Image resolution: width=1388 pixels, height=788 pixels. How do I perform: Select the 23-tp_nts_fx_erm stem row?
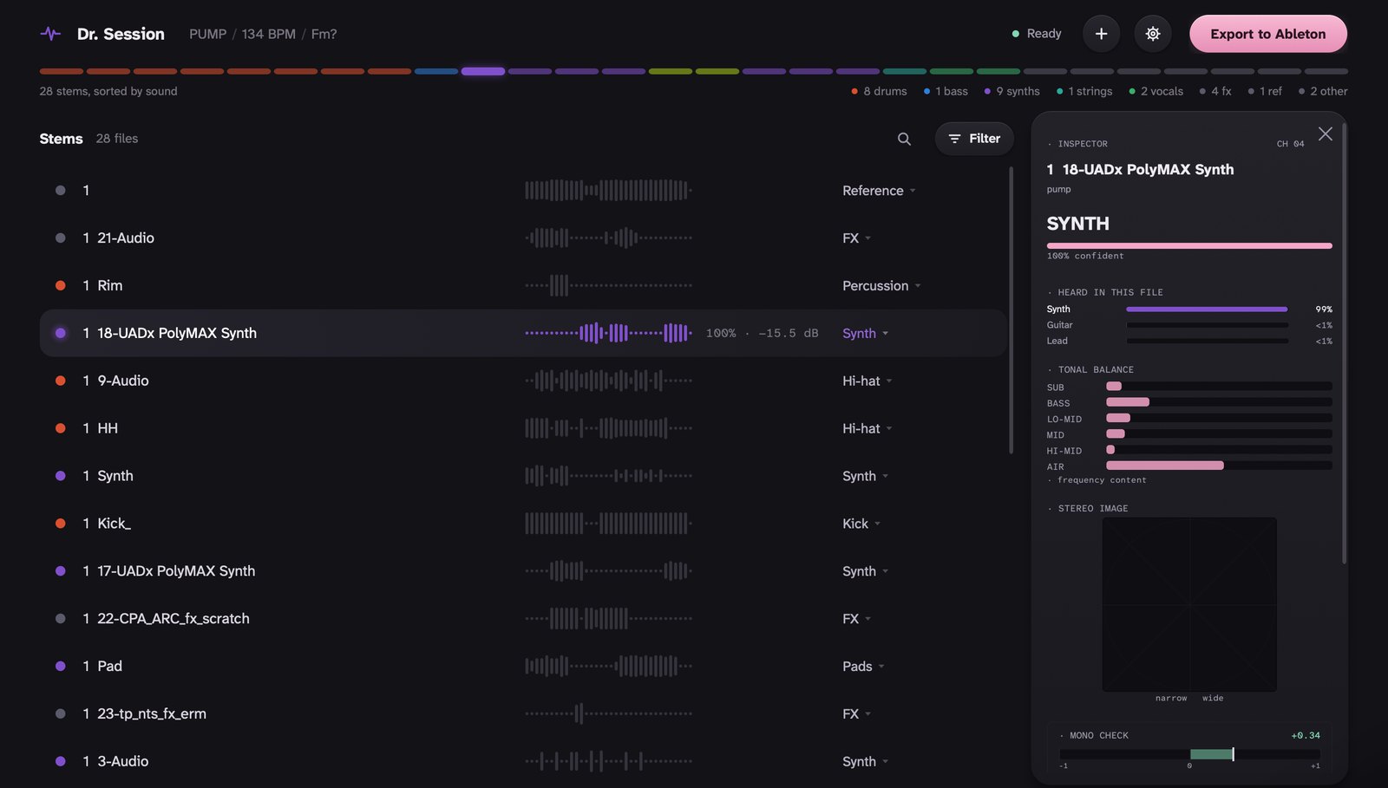[523, 713]
